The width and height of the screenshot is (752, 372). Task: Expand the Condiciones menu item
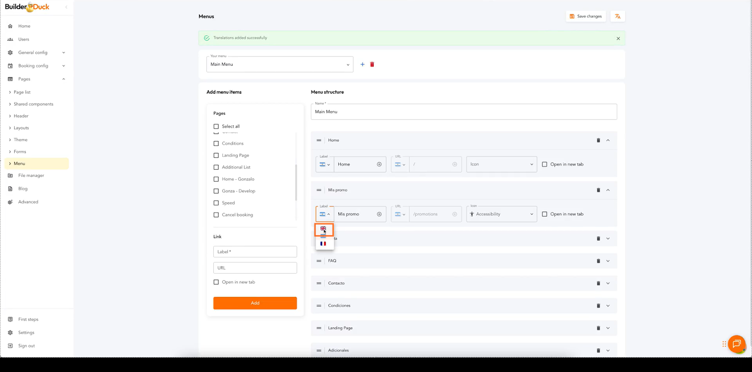[x=608, y=306]
